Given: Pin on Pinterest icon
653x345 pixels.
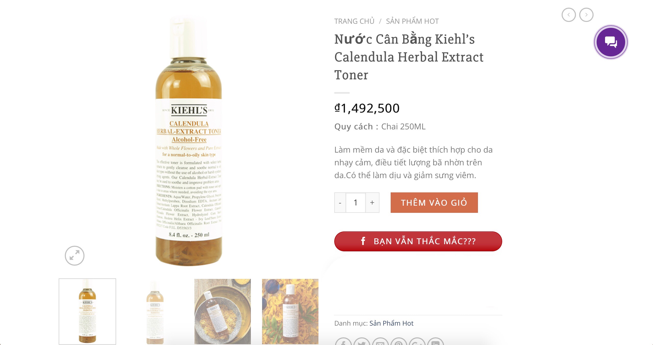Looking at the screenshot, I should point(398,341).
